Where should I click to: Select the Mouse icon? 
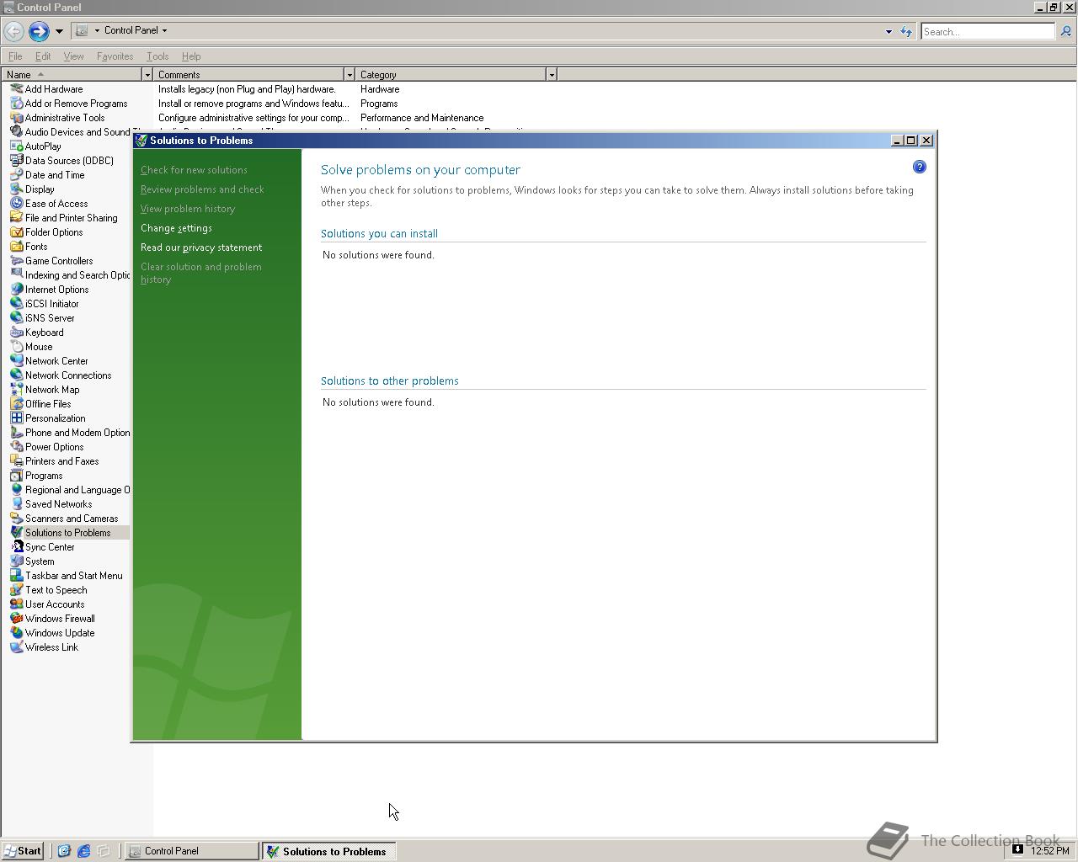[17, 347]
